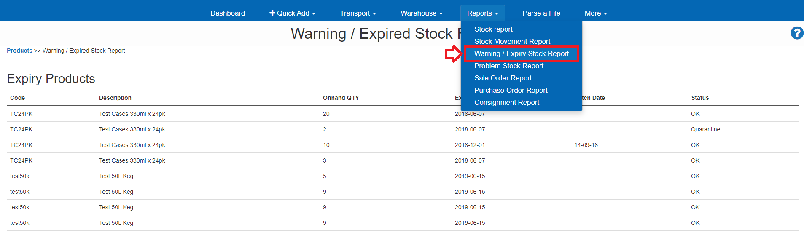Open the Parse a File page
The image size is (804, 235).
click(x=541, y=13)
